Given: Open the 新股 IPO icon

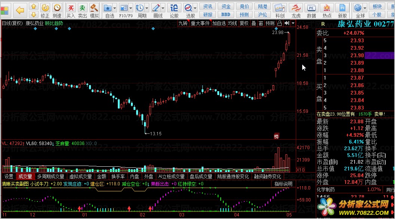Looking at the screenshot, I should click(342, 10).
